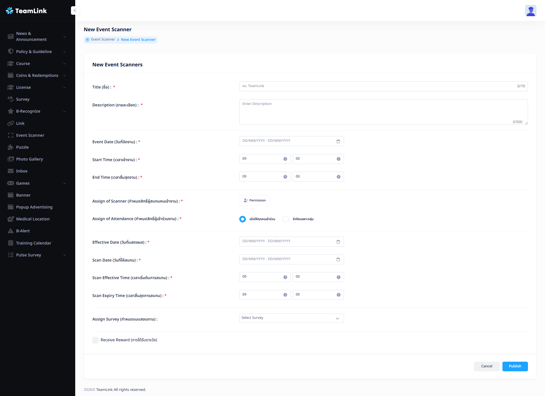The image size is (545, 396).
Task: Click the Event Scanner breadcrumb link
Action: point(103,39)
